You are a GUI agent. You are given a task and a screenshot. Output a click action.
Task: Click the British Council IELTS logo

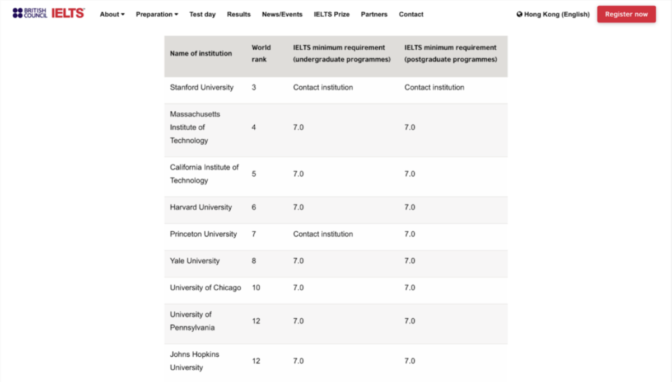pyautogui.click(x=48, y=13)
